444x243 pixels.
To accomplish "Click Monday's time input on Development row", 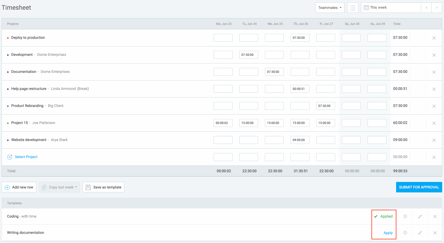I will [x=223, y=55].
